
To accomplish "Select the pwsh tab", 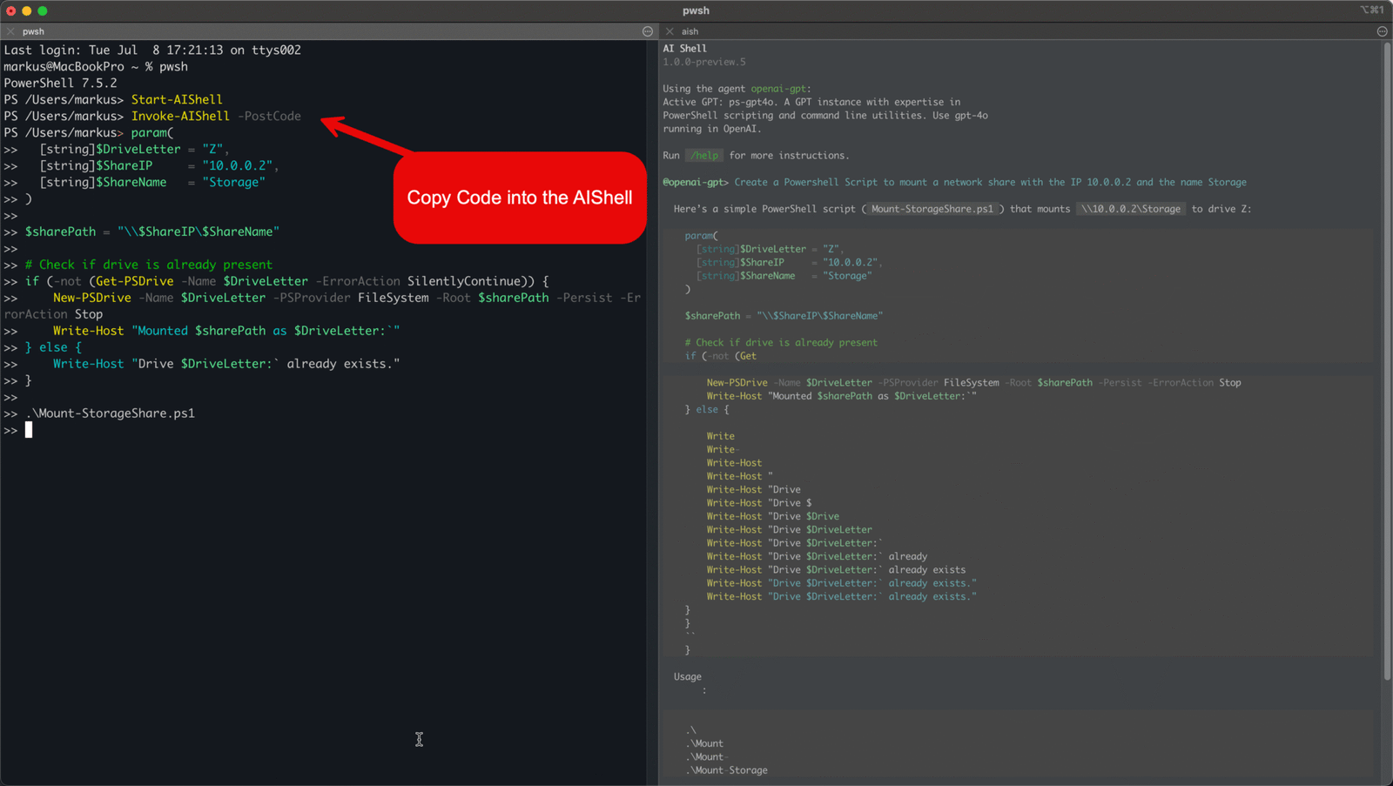I will pyautogui.click(x=33, y=30).
